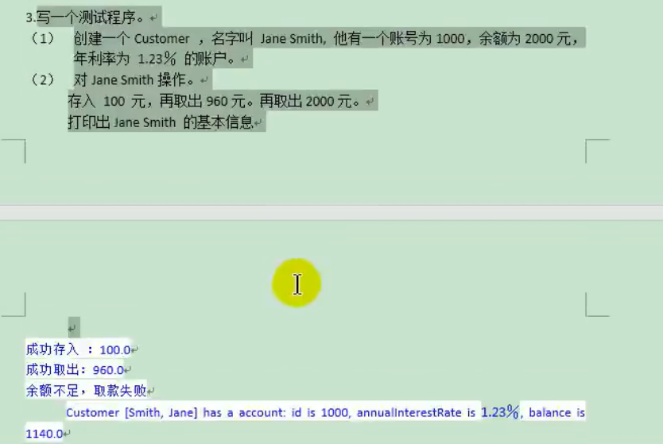The height and width of the screenshot is (444, 663).
Task: Click the line '存入 100 元，再取出 960 元'
Action: tap(214, 101)
